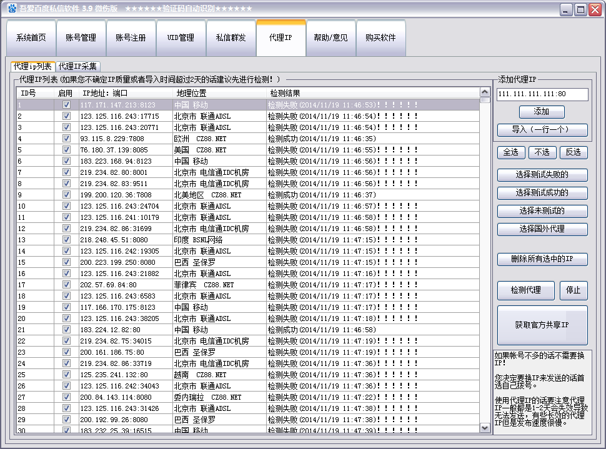Select successful tests via 选择测试成功的
This screenshot has height=449, width=606.
pyautogui.click(x=542, y=193)
